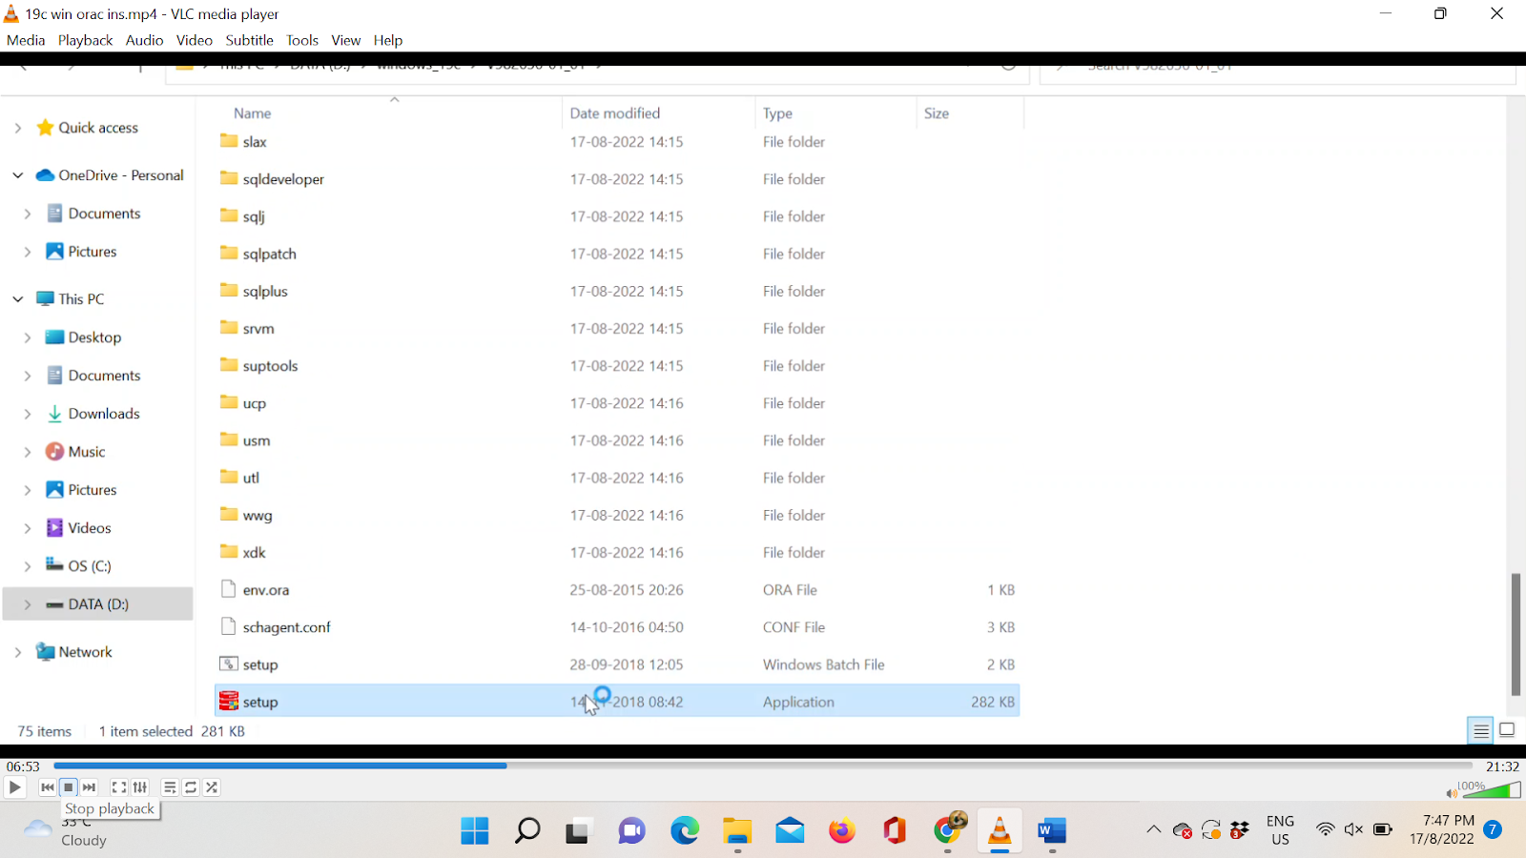Viewport: 1526px width, 858px height.
Task: Expand the Downloads tree chevron
Action: pos(28,414)
